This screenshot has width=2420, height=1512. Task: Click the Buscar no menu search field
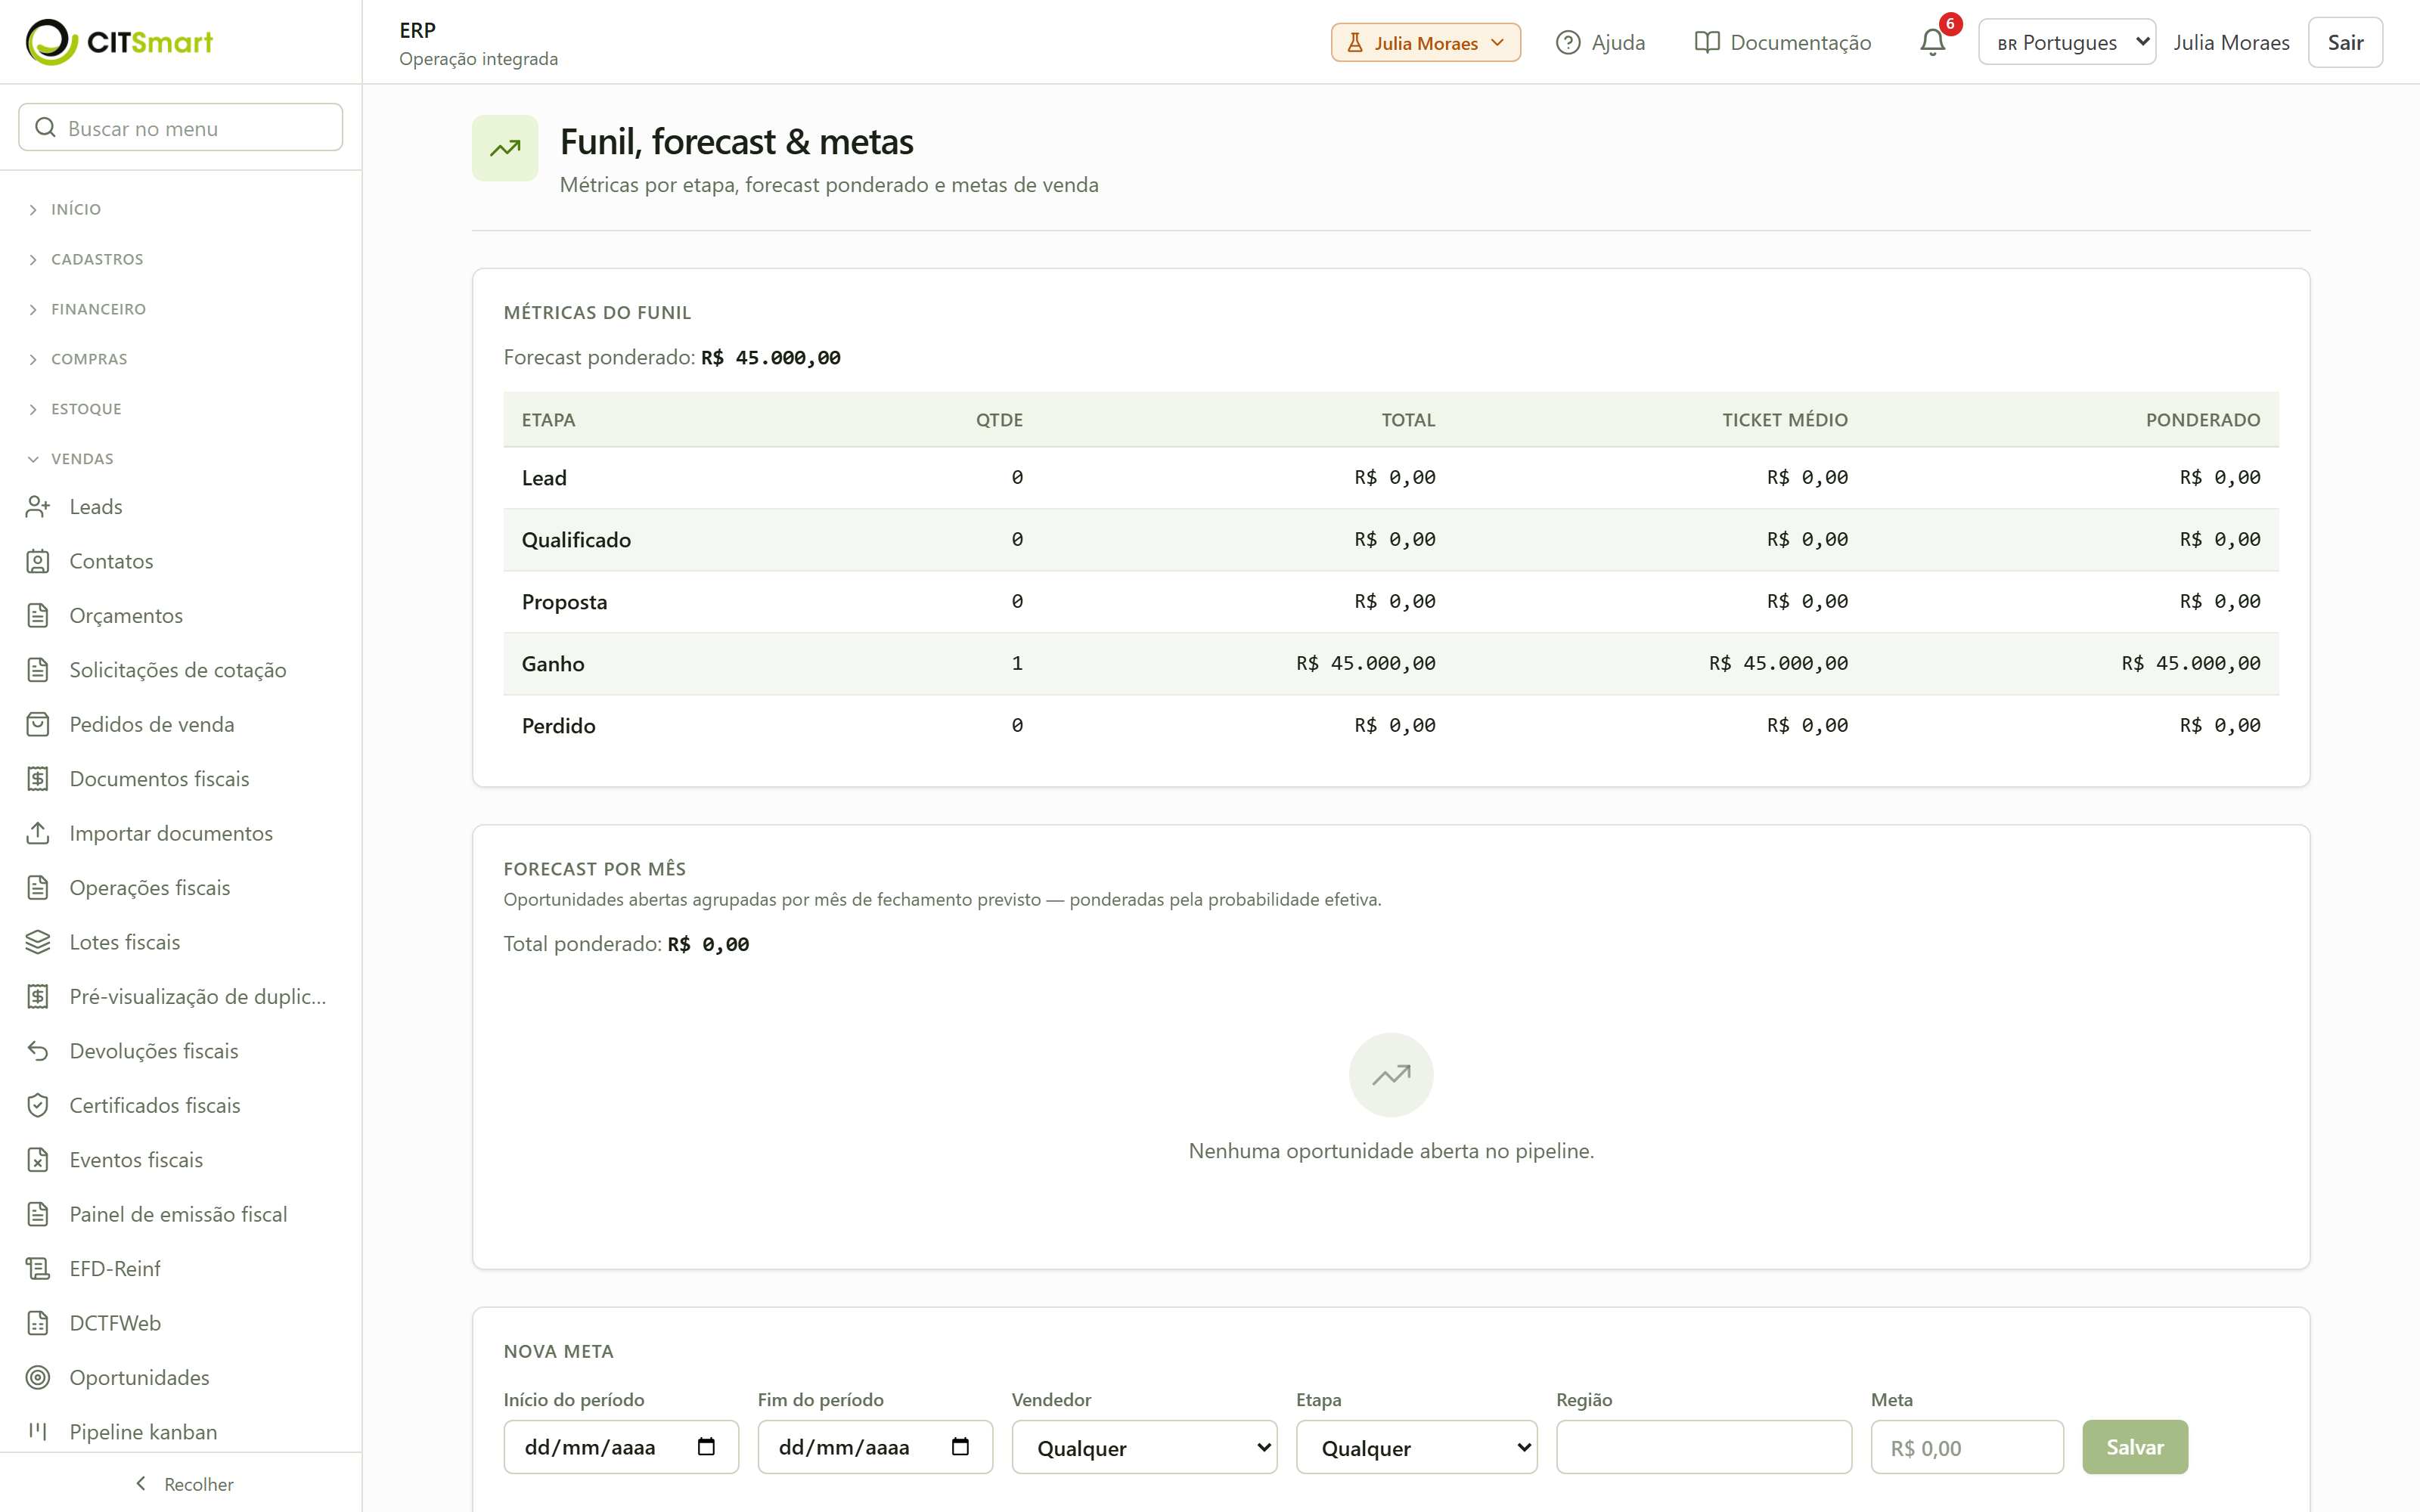click(181, 128)
